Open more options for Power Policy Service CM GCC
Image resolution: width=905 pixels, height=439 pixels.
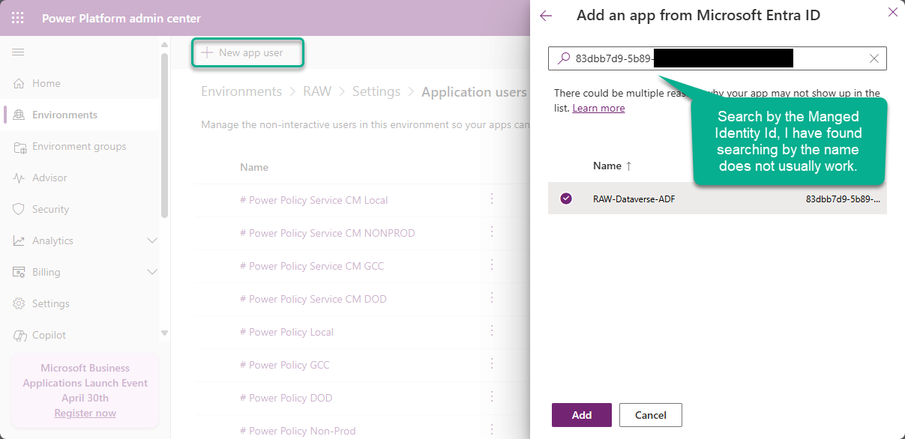click(492, 264)
